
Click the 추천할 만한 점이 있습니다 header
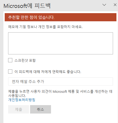pyautogui.click(x=60, y=17)
